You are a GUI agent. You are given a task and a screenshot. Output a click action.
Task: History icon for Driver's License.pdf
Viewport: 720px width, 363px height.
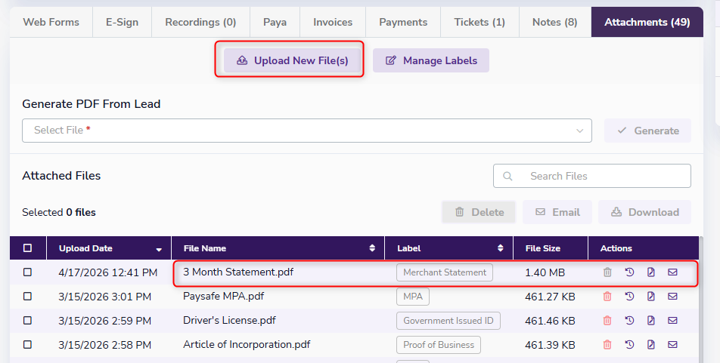tap(629, 321)
